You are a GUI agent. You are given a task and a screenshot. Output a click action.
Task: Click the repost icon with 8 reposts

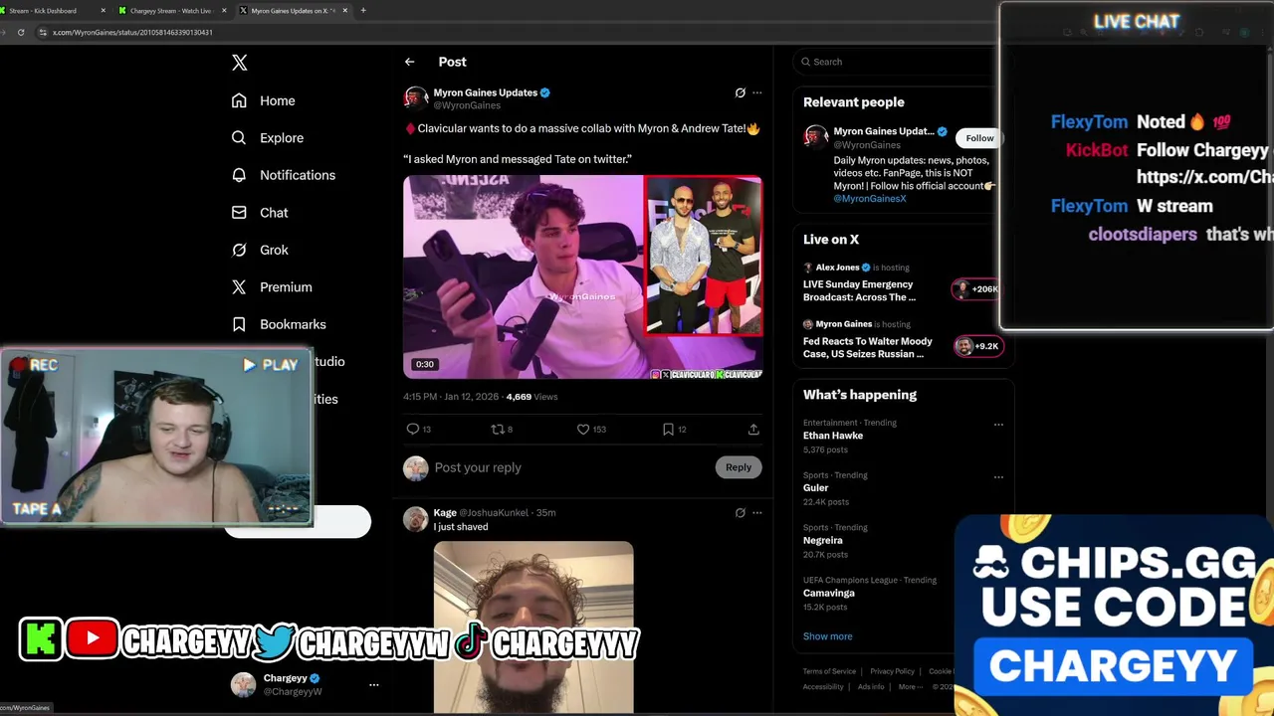coord(498,429)
